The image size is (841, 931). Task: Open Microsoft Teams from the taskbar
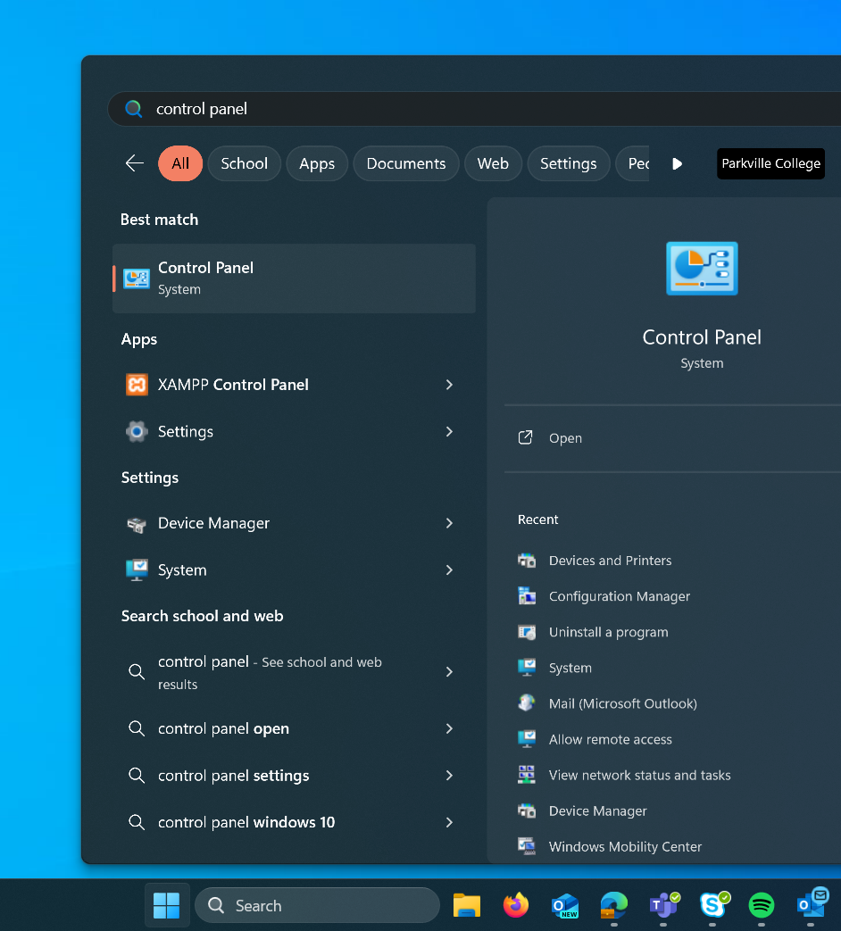(664, 905)
